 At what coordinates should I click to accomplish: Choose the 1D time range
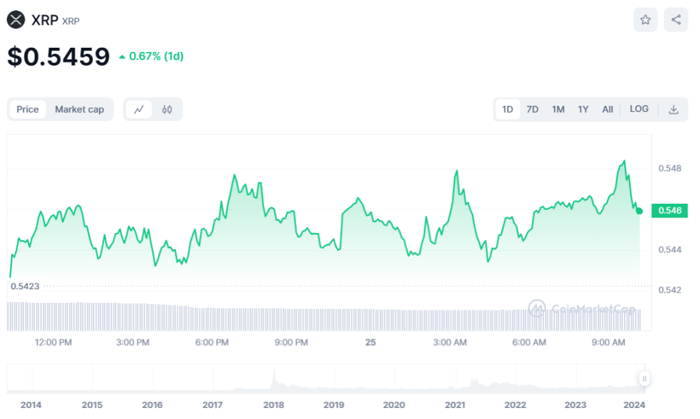[507, 109]
